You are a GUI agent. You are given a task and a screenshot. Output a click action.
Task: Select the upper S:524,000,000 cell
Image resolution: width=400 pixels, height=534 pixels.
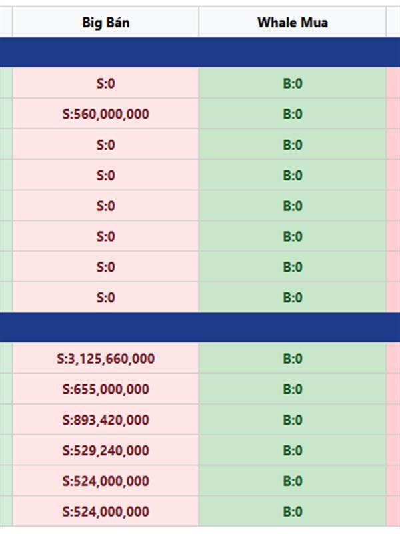(x=105, y=481)
